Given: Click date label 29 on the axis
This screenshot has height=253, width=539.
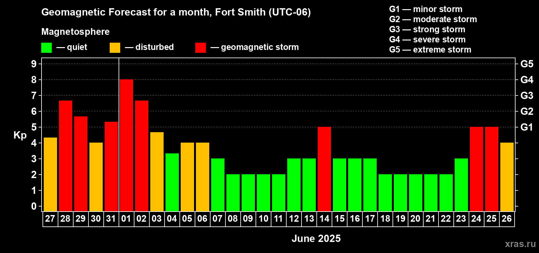Looking at the screenshot, I should coord(81,219).
